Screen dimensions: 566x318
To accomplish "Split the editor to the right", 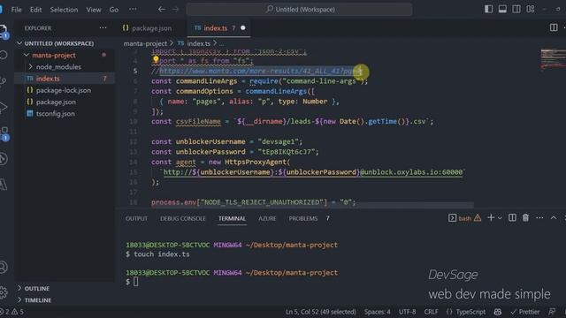I will (x=554, y=27).
